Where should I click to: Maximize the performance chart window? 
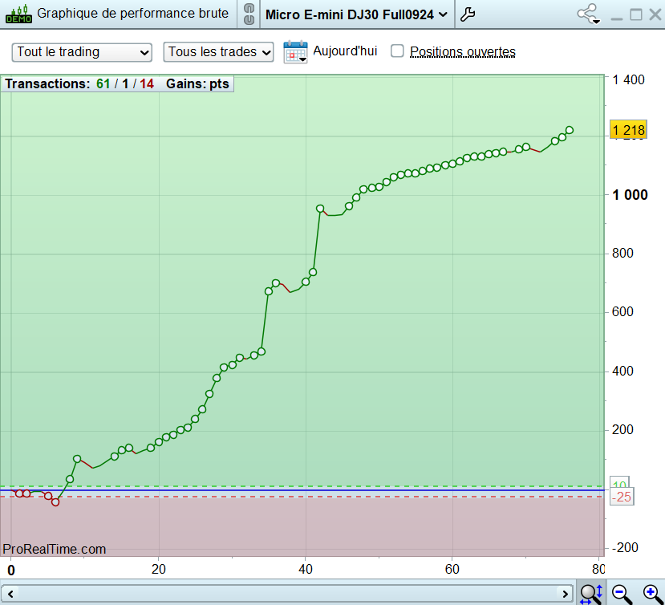(636, 15)
